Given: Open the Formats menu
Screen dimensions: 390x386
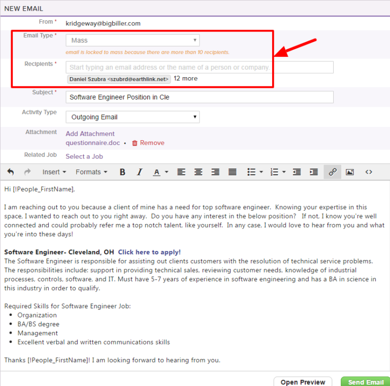Looking at the screenshot, I should [91, 172].
